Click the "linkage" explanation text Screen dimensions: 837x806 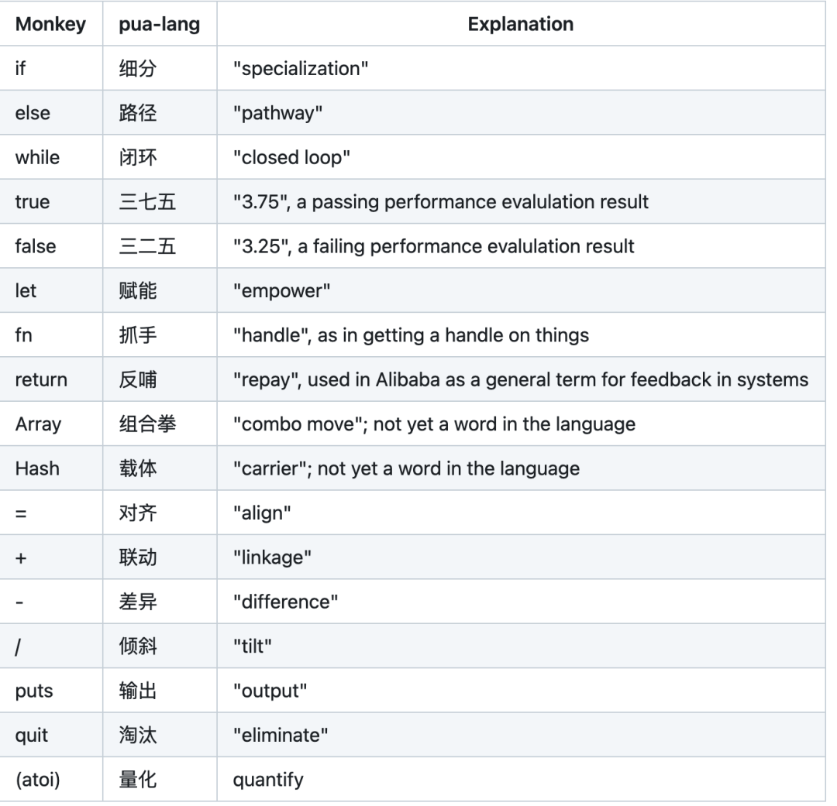[272, 558]
